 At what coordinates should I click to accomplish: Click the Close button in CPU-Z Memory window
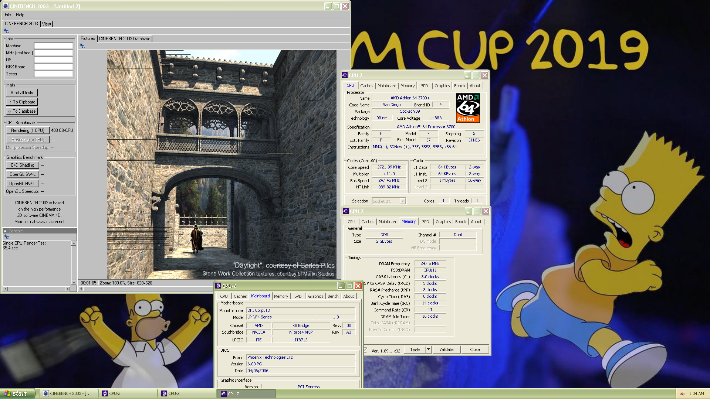(475, 349)
